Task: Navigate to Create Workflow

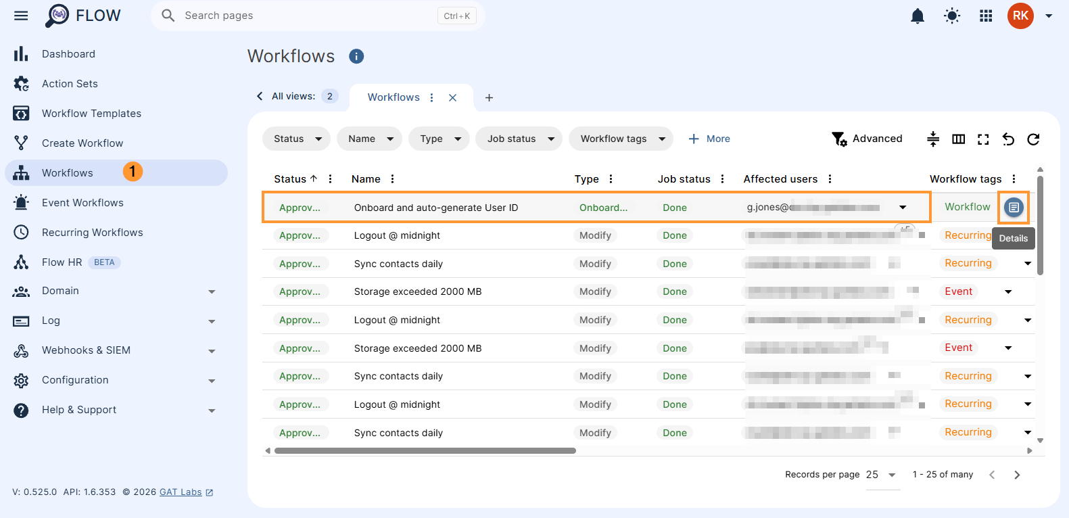Action: pos(116,143)
